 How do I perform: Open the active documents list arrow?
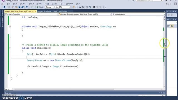(164, 11)
